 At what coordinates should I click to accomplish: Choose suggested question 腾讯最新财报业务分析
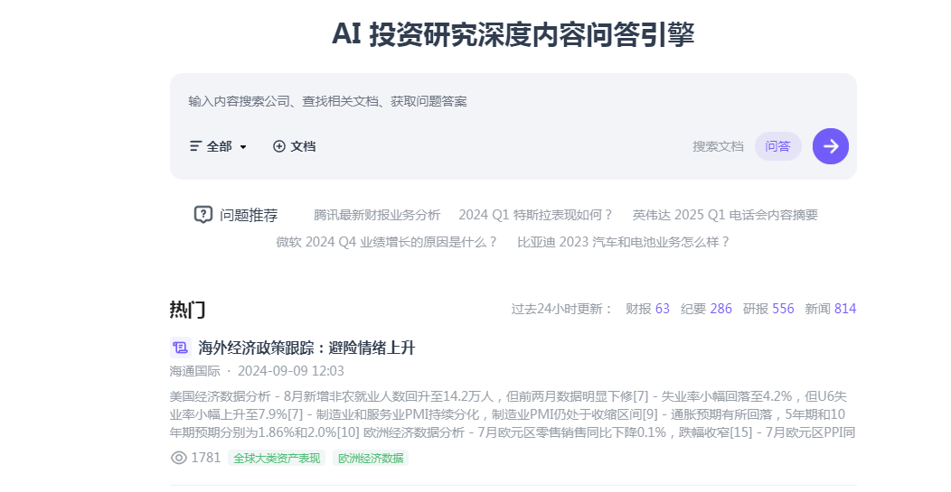pyautogui.click(x=377, y=215)
